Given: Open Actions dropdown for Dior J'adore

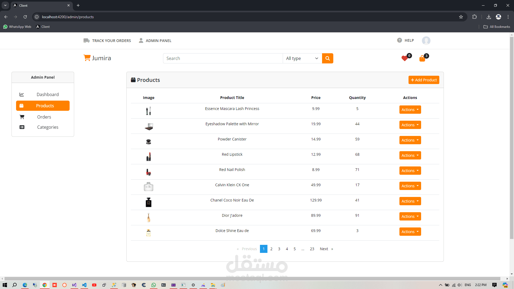Looking at the screenshot, I should (x=410, y=216).
